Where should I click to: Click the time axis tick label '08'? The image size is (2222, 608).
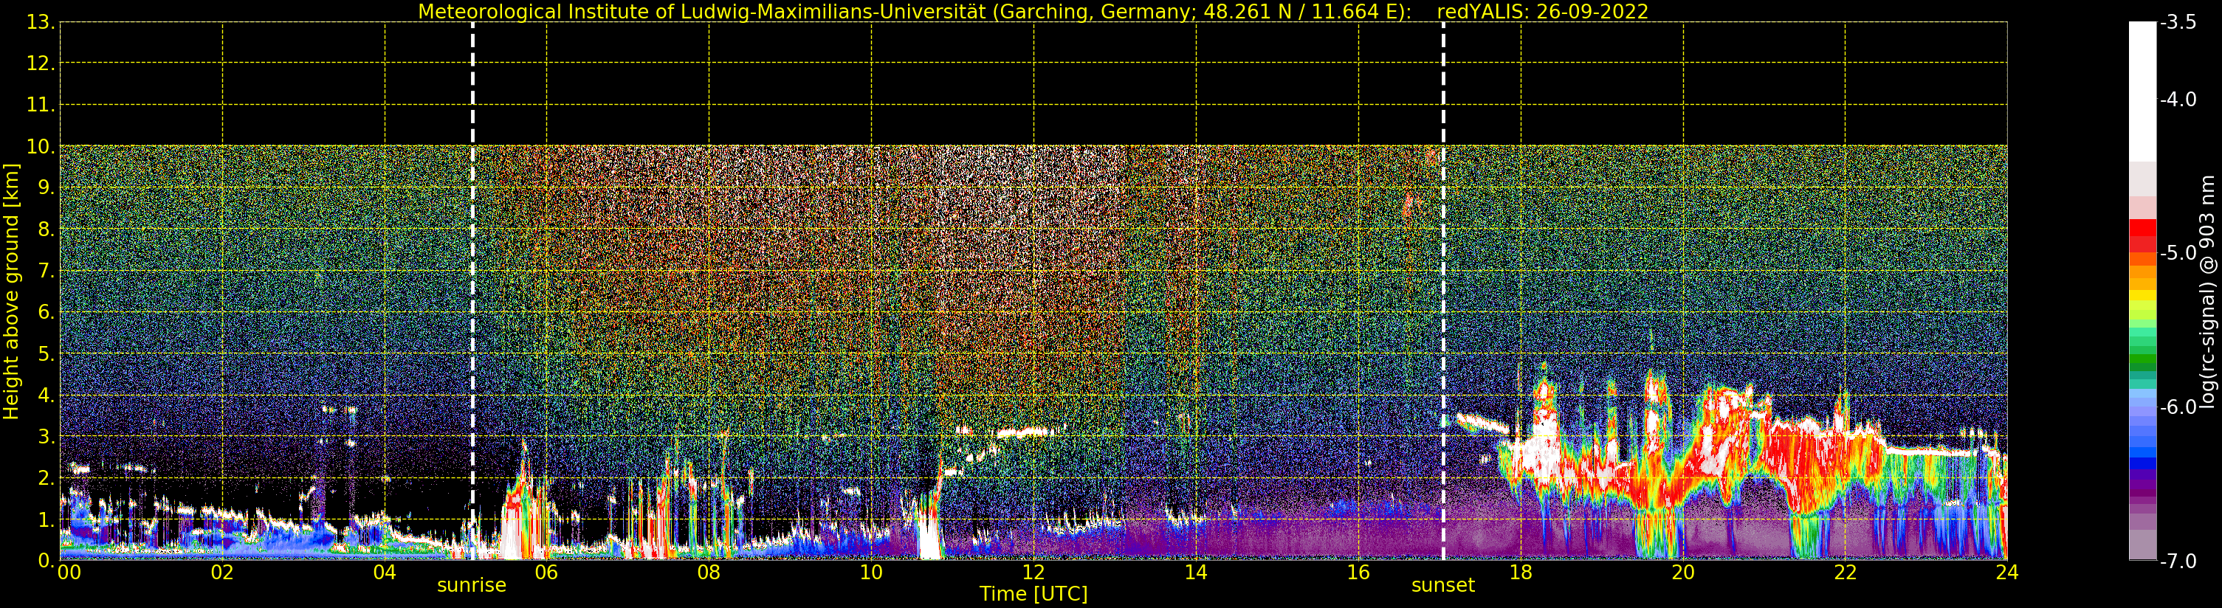[x=709, y=573]
